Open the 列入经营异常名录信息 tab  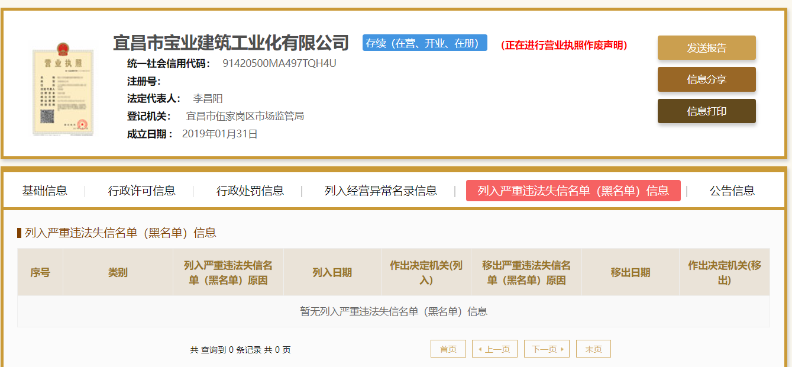pos(381,191)
